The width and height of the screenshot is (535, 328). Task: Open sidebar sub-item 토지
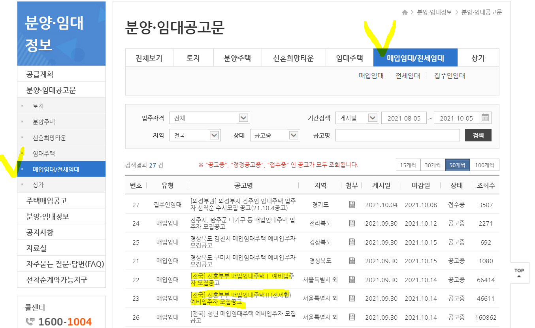pyautogui.click(x=61, y=106)
